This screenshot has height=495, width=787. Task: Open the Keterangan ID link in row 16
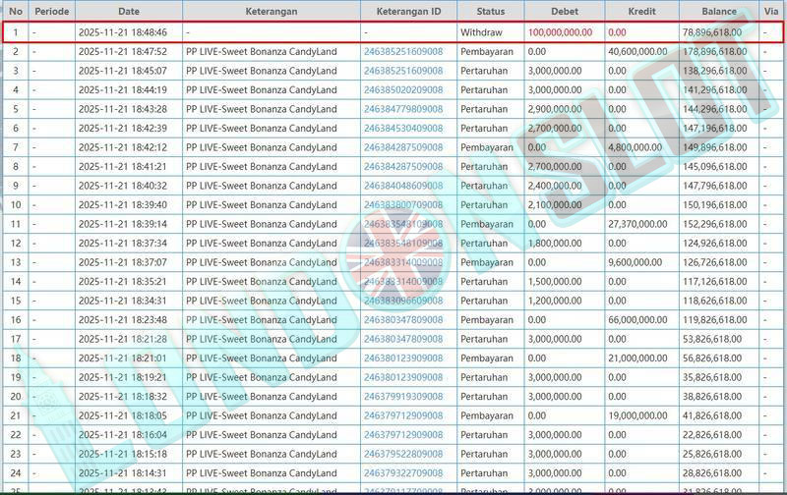(403, 319)
